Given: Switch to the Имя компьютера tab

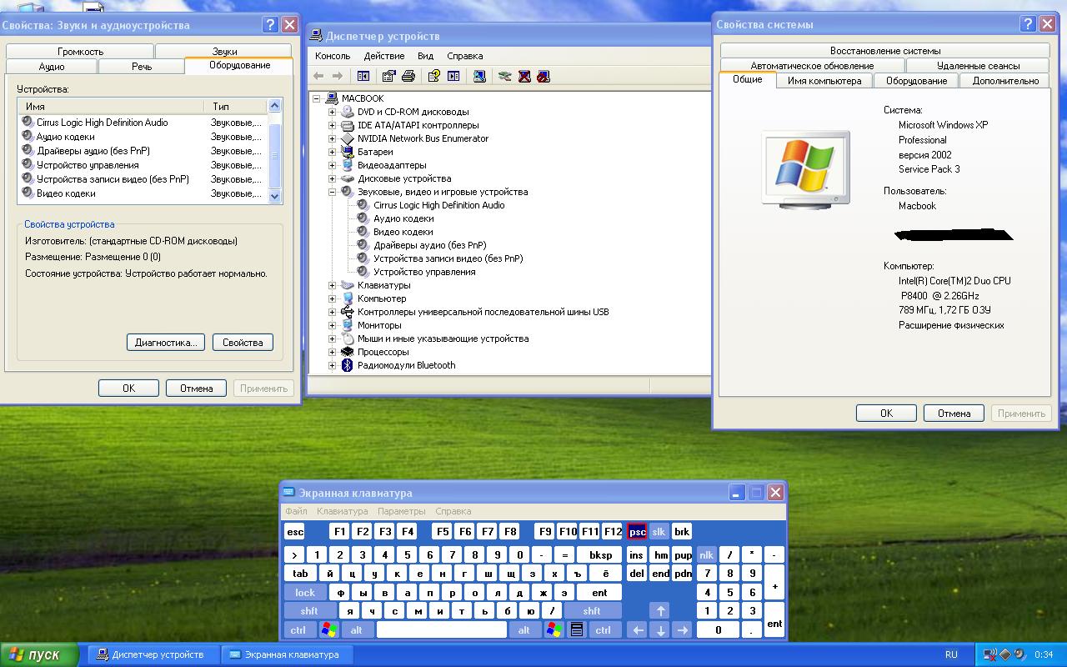Looking at the screenshot, I should [x=824, y=81].
